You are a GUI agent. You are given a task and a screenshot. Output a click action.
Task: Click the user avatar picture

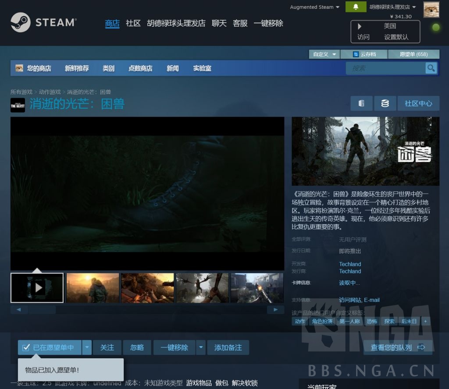431,10
